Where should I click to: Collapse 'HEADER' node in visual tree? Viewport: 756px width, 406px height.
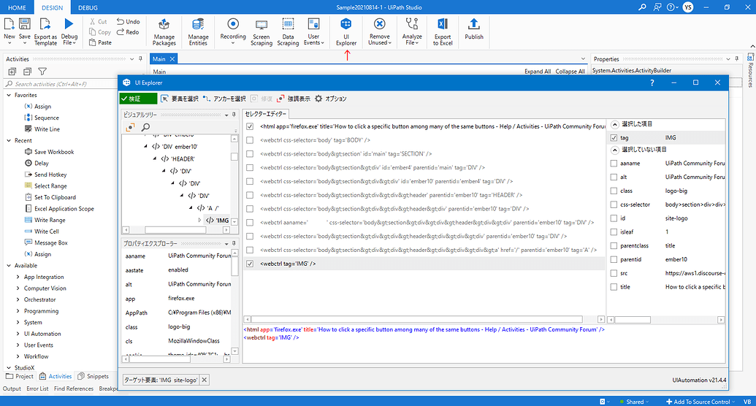[155, 158]
